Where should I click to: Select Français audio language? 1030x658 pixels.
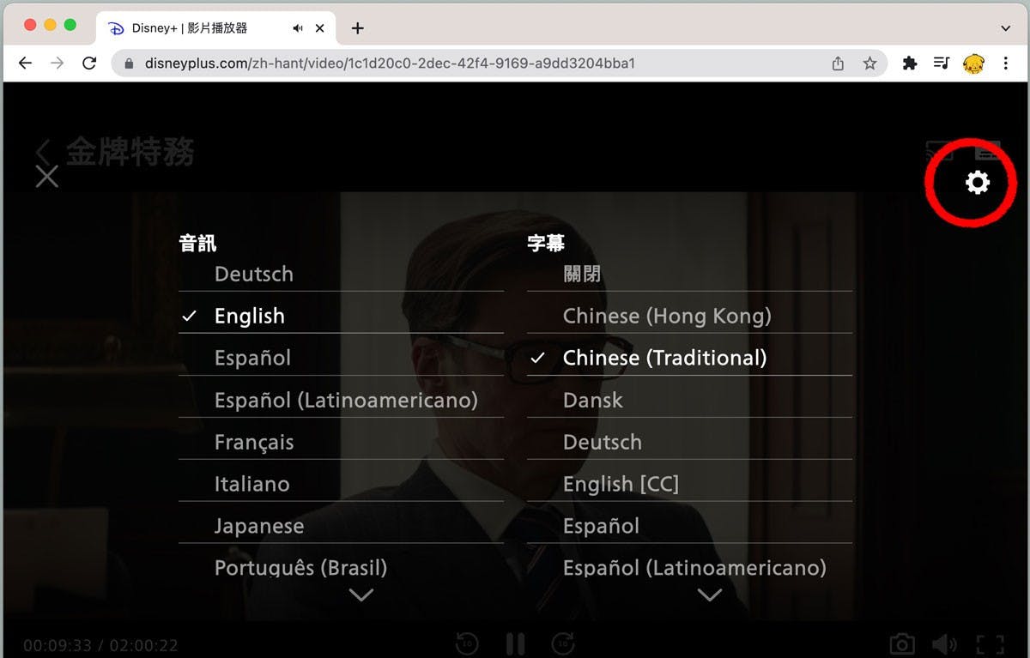[341, 443]
